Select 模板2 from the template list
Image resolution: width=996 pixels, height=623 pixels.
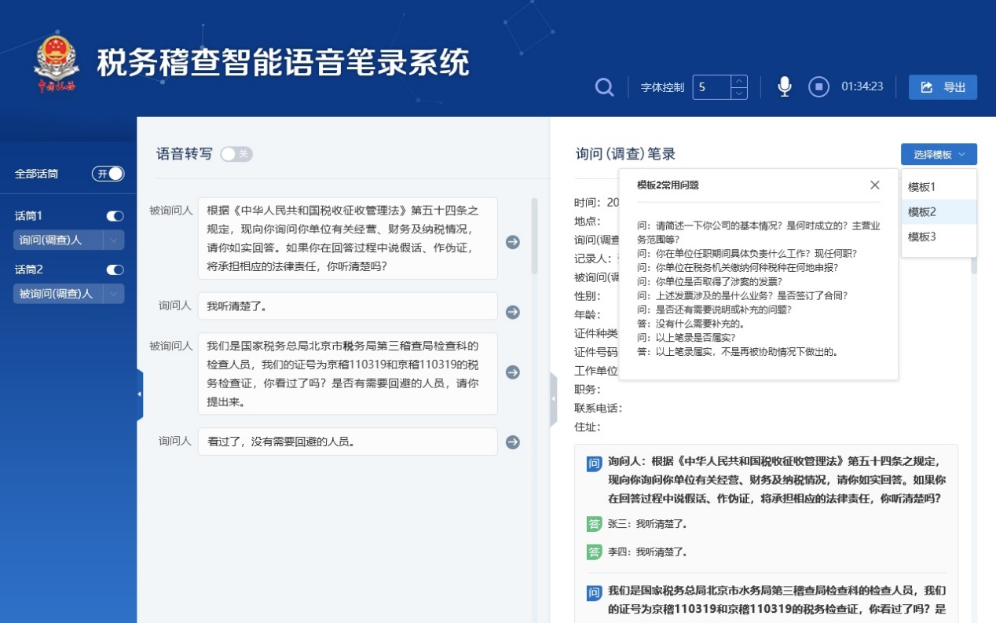coord(939,211)
